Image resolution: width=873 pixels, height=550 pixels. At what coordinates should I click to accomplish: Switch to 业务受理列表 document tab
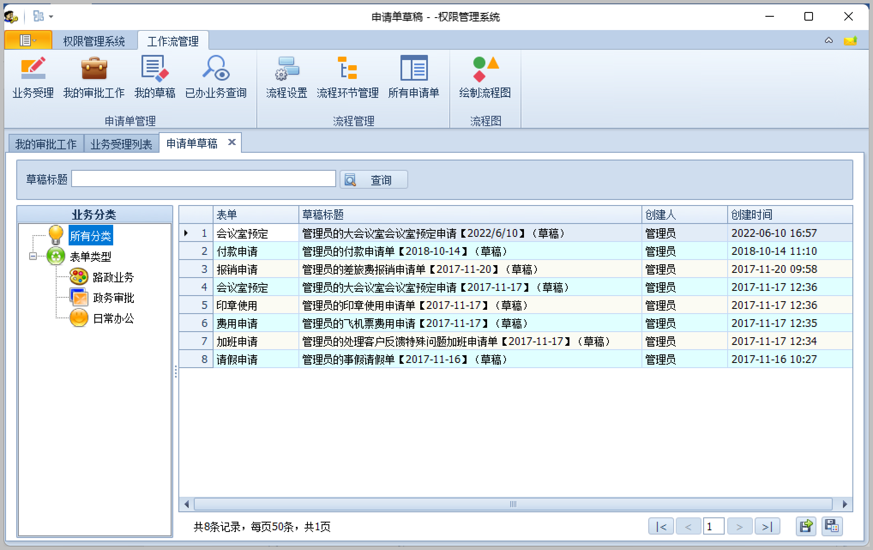click(121, 144)
